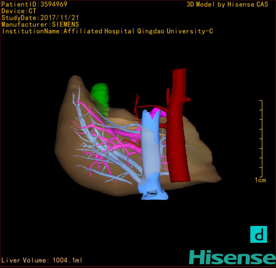
Task: Click the yellow scale ruler
Action: tap(261, 138)
